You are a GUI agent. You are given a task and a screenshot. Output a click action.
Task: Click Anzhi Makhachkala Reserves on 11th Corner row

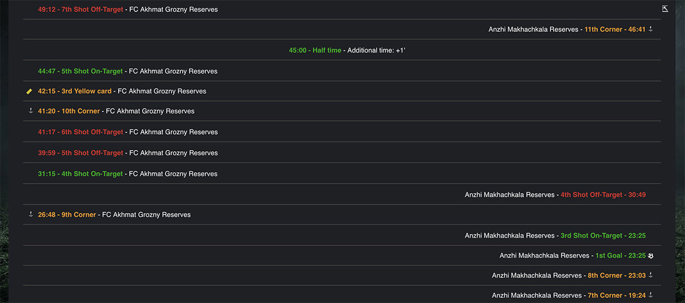pyautogui.click(x=533, y=29)
